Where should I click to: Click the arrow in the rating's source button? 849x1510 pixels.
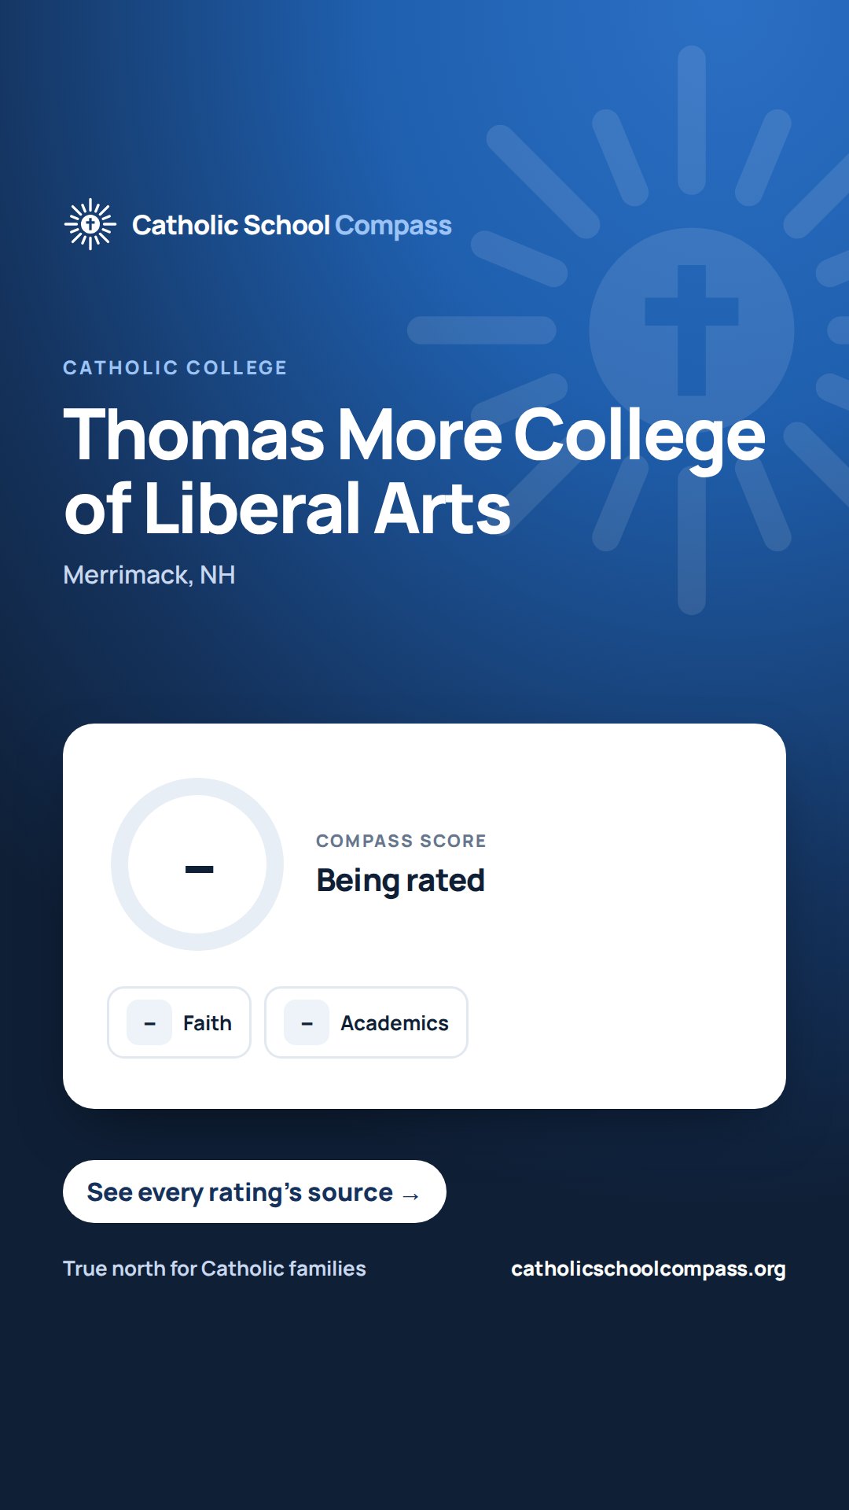[410, 1196]
